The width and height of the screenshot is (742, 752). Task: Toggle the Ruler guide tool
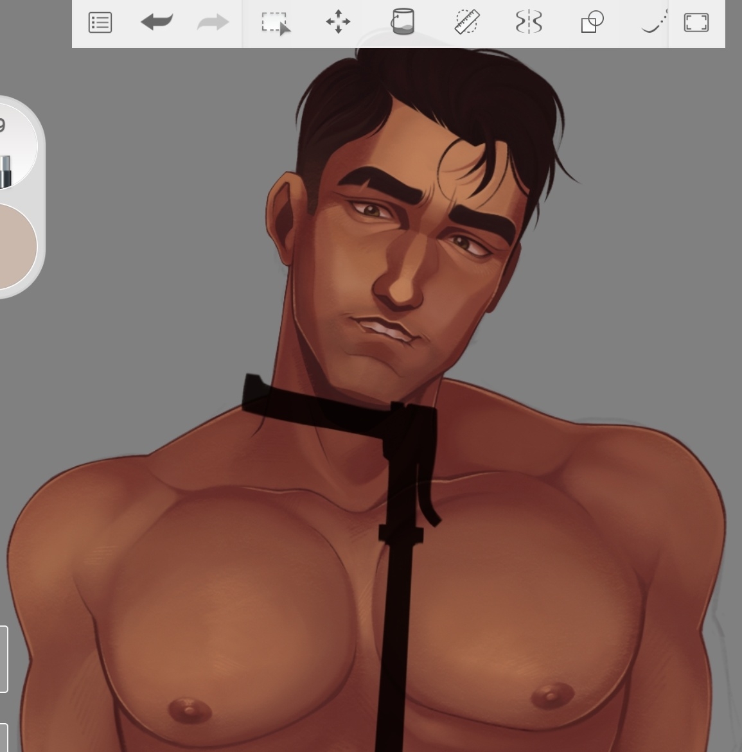click(x=466, y=22)
